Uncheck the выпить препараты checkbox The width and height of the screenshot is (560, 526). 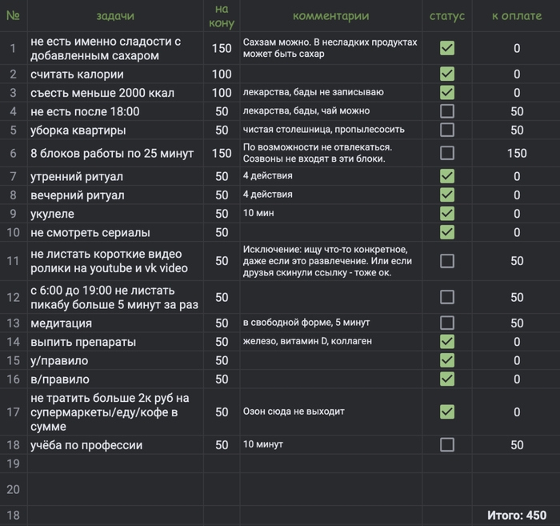click(446, 342)
